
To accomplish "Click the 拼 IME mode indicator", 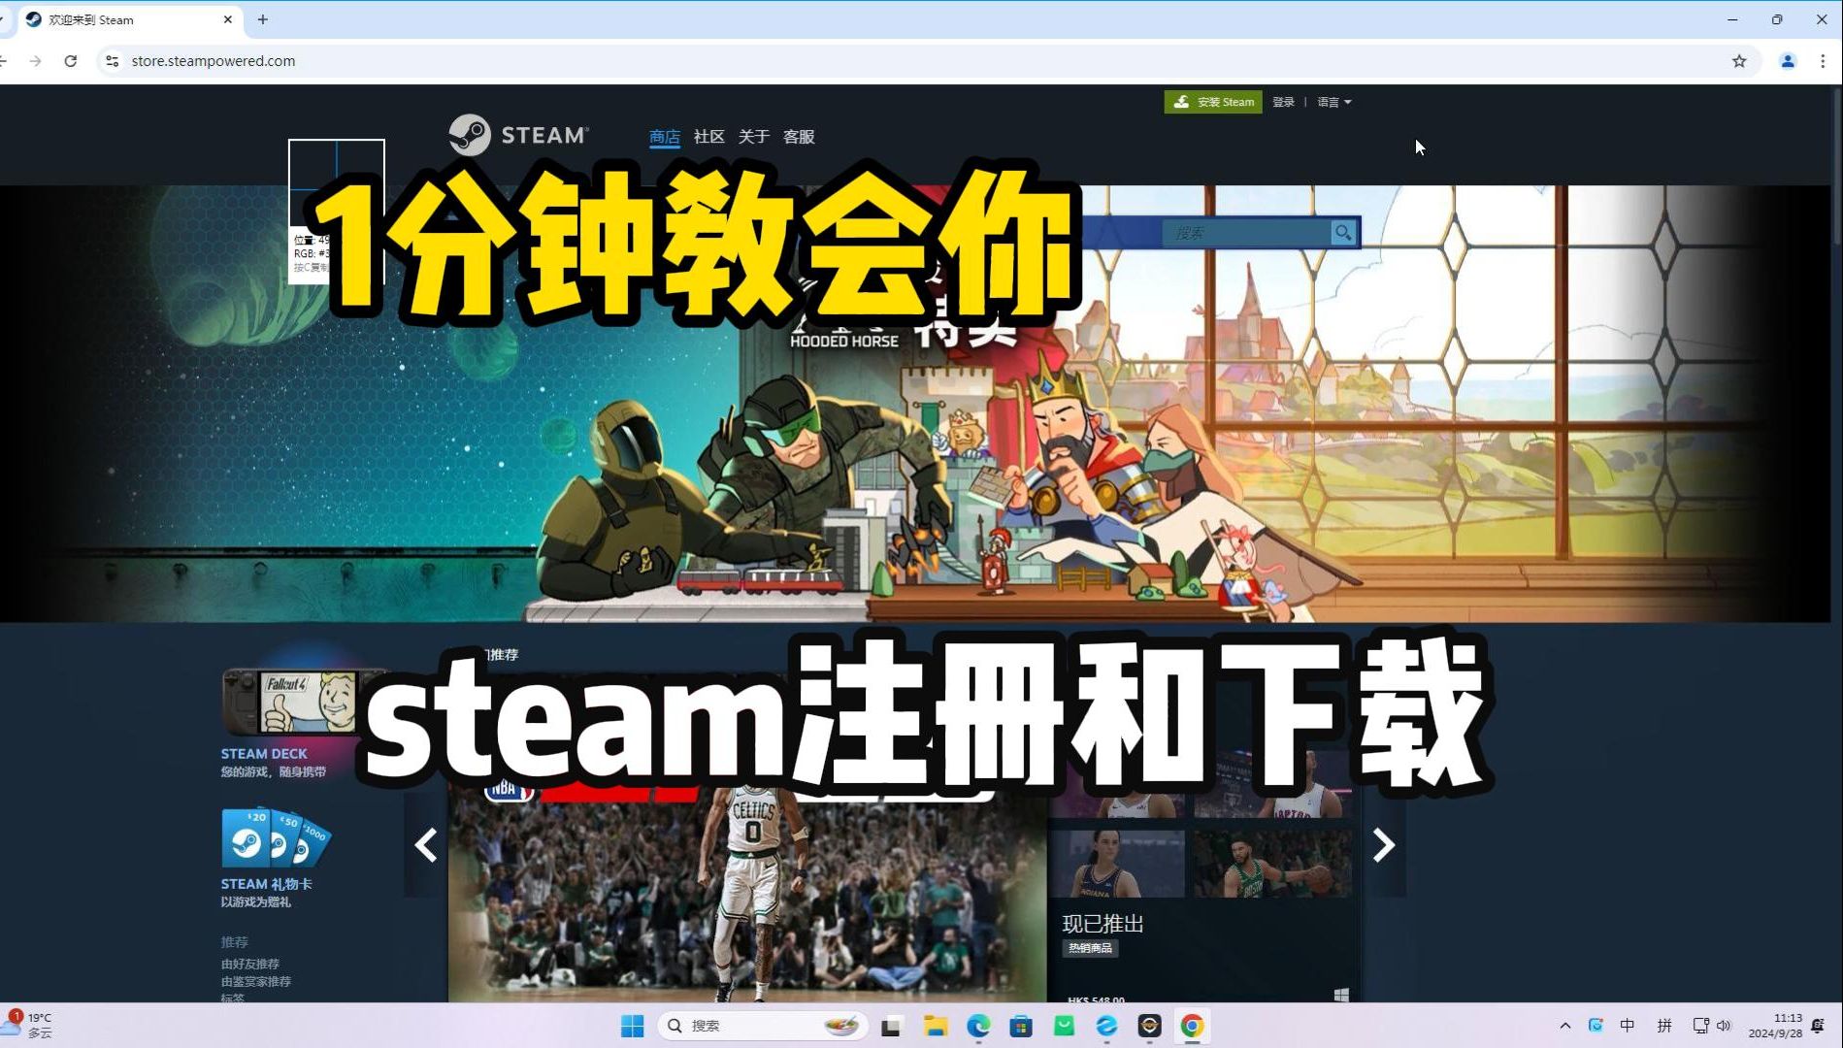I will 1664,1026.
